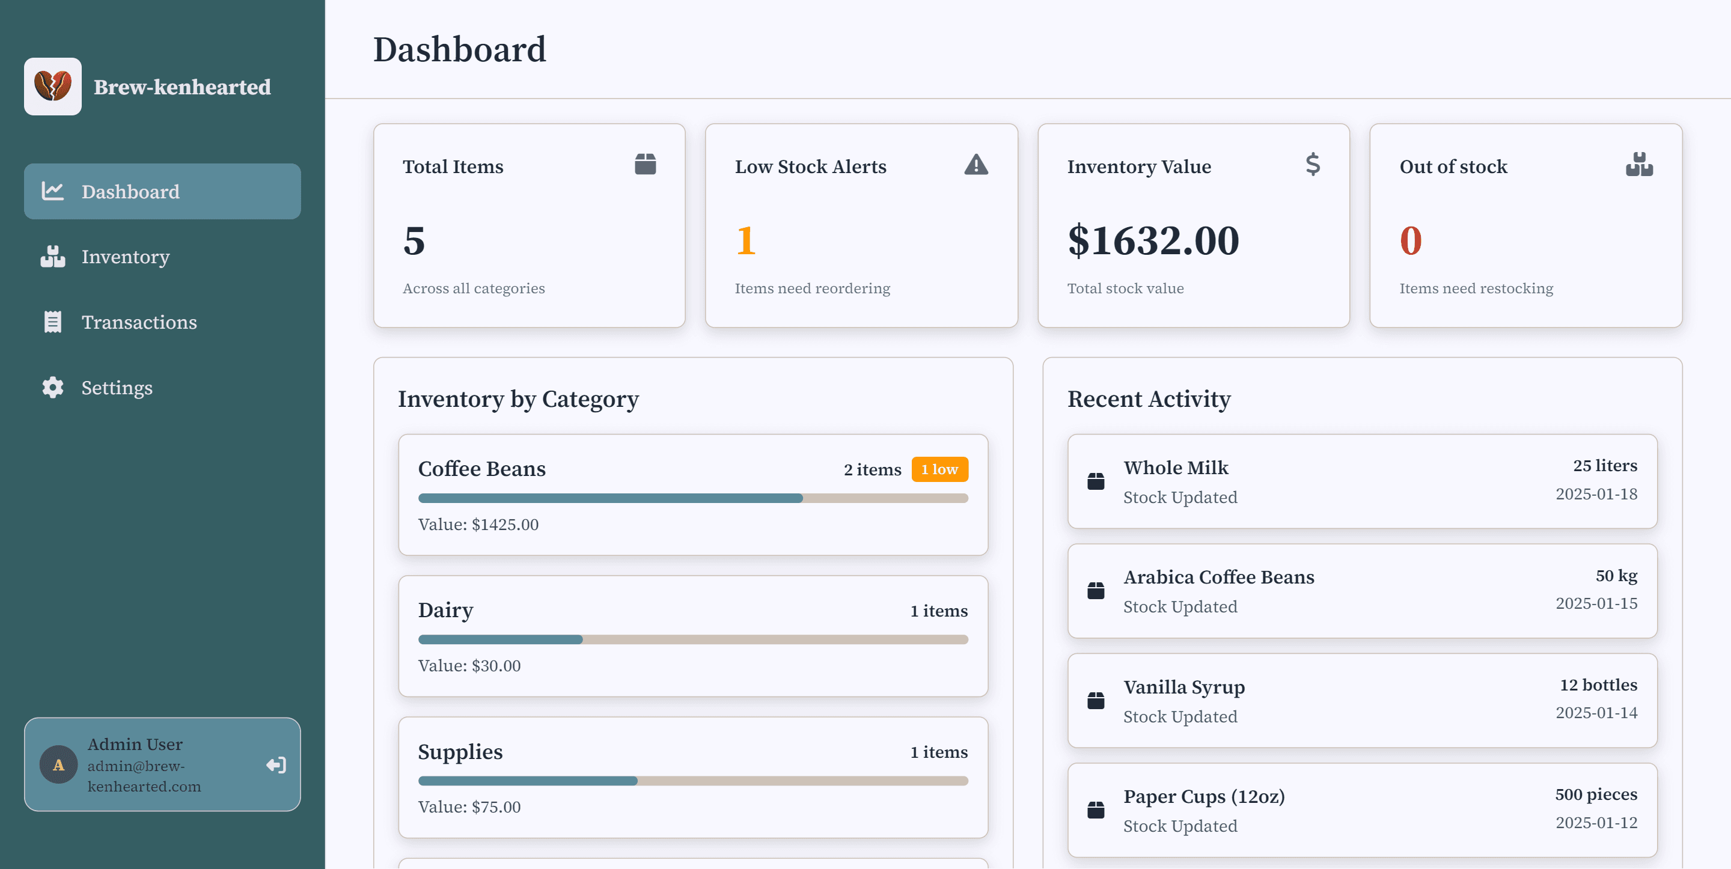Click 'Items need reordering' text
The image size is (1731, 869).
coord(812,288)
